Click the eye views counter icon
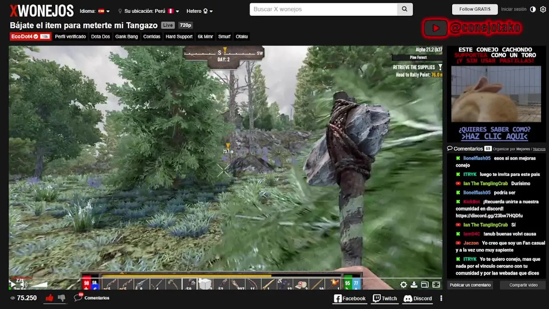This screenshot has height=309, width=549. tap(13, 298)
